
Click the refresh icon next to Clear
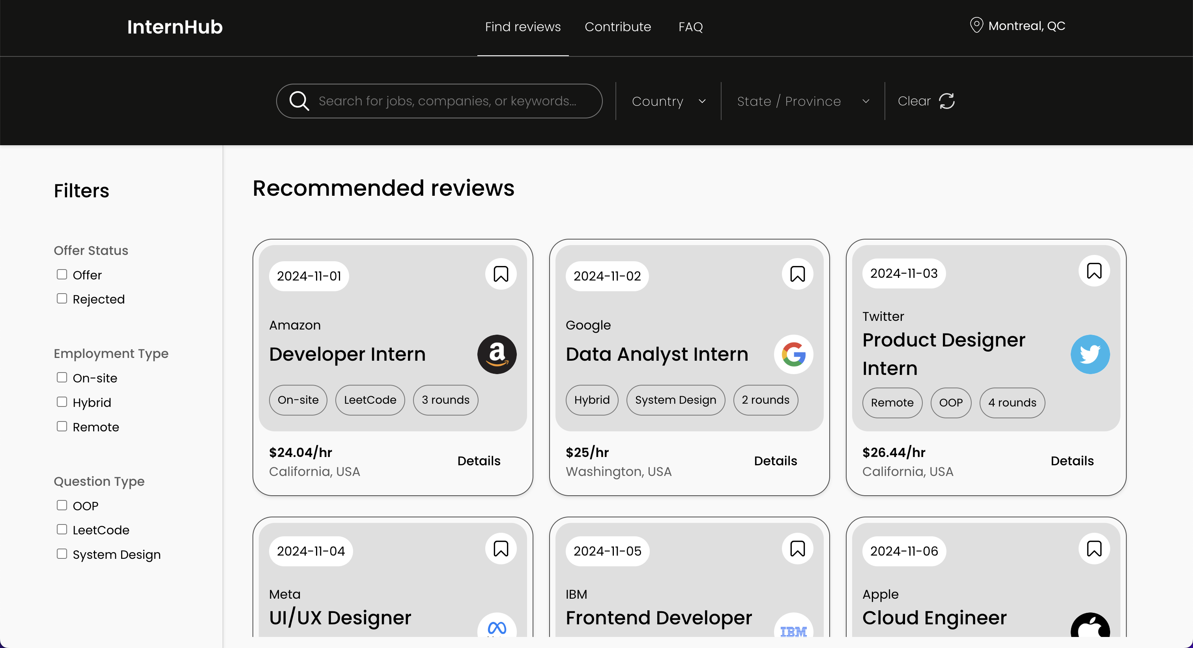(946, 101)
